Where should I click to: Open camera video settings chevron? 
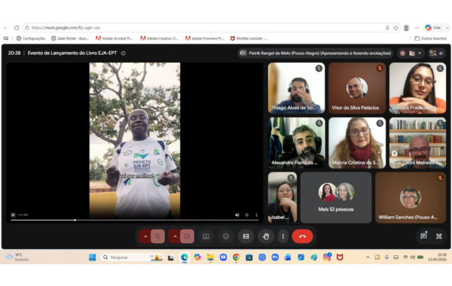point(175,236)
